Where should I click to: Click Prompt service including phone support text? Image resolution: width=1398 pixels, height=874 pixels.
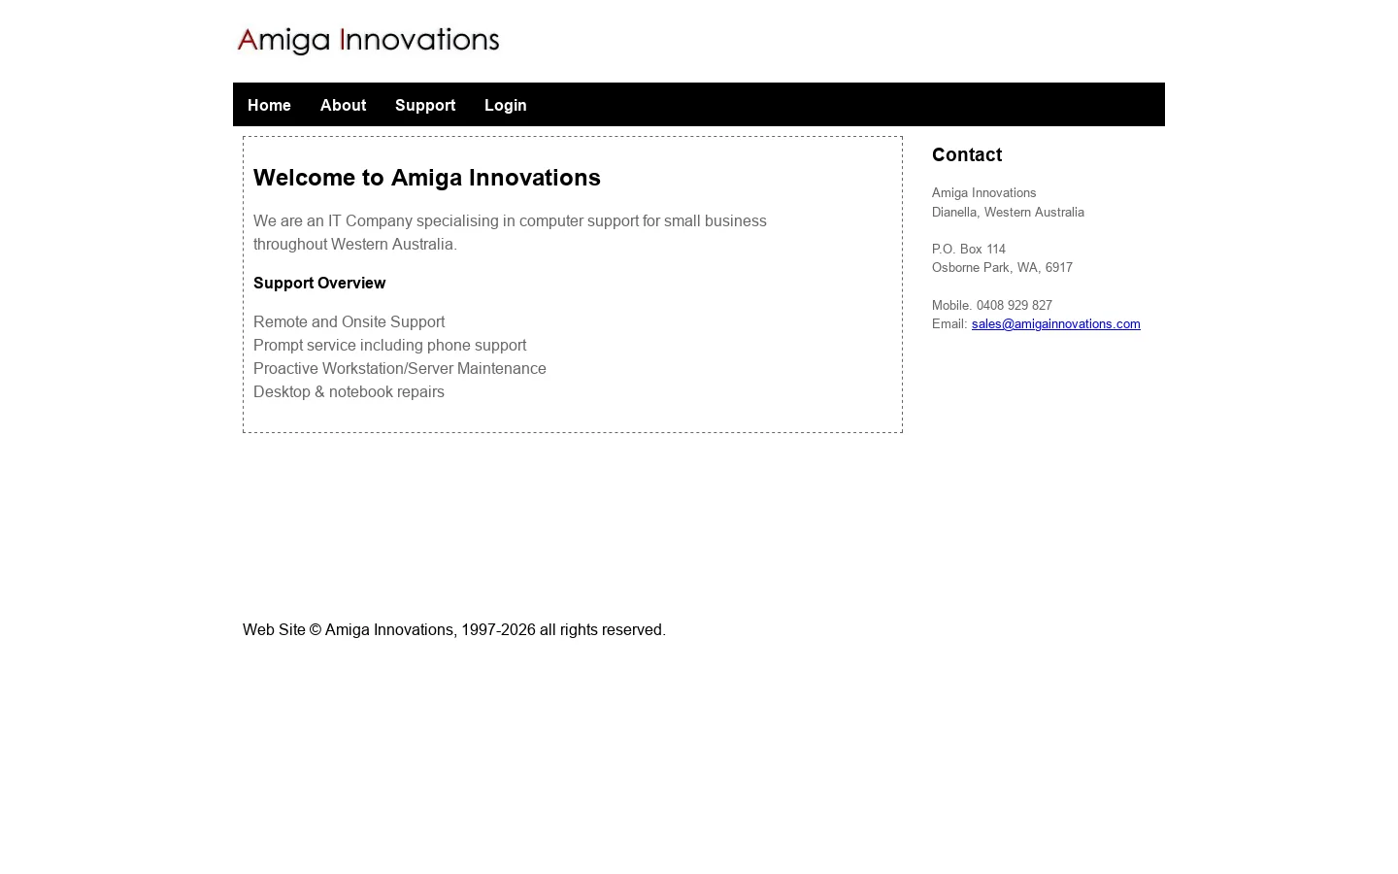(x=389, y=346)
